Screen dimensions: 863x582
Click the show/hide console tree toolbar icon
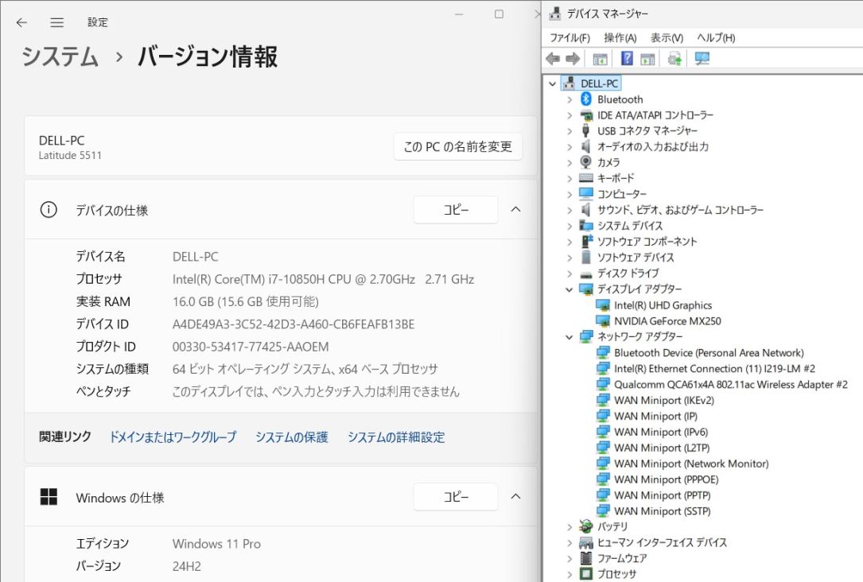[x=601, y=59]
